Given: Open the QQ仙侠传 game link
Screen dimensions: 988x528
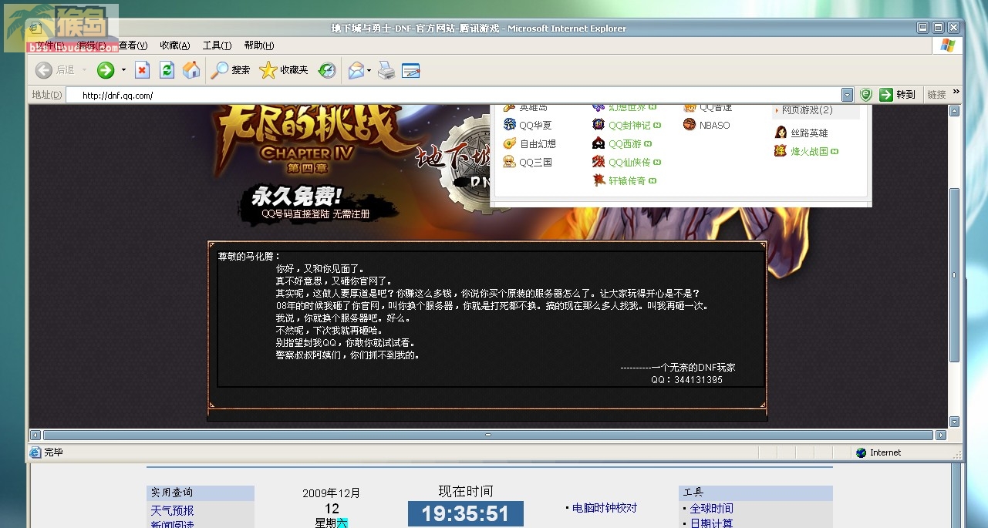Looking at the screenshot, I should tap(629, 162).
